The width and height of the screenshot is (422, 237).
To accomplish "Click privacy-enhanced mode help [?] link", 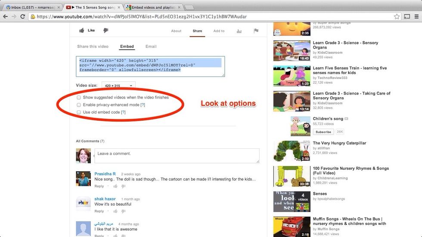I will tap(143, 105).
